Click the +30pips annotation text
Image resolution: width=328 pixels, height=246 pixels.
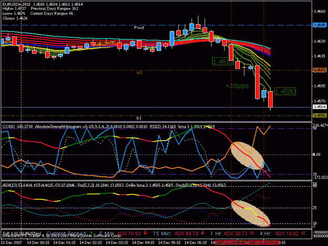[x=237, y=86]
